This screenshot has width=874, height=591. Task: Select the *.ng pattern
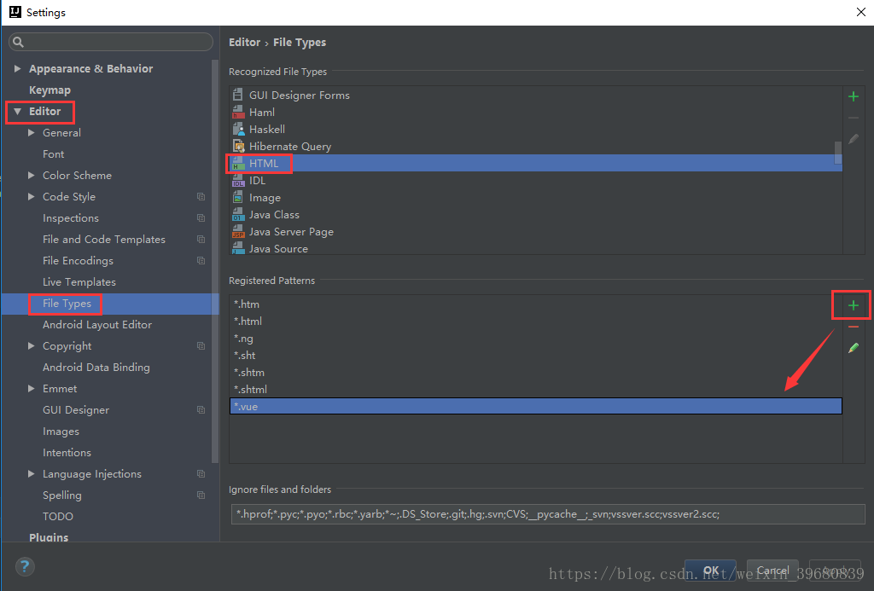click(x=536, y=338)
